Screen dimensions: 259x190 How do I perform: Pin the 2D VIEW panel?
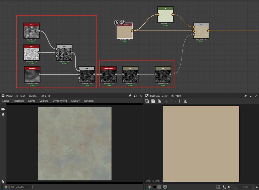245,96
